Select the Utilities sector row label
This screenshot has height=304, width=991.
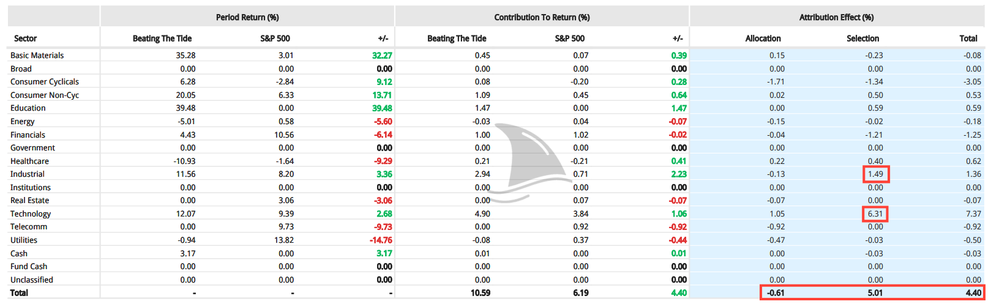point(23,240)
